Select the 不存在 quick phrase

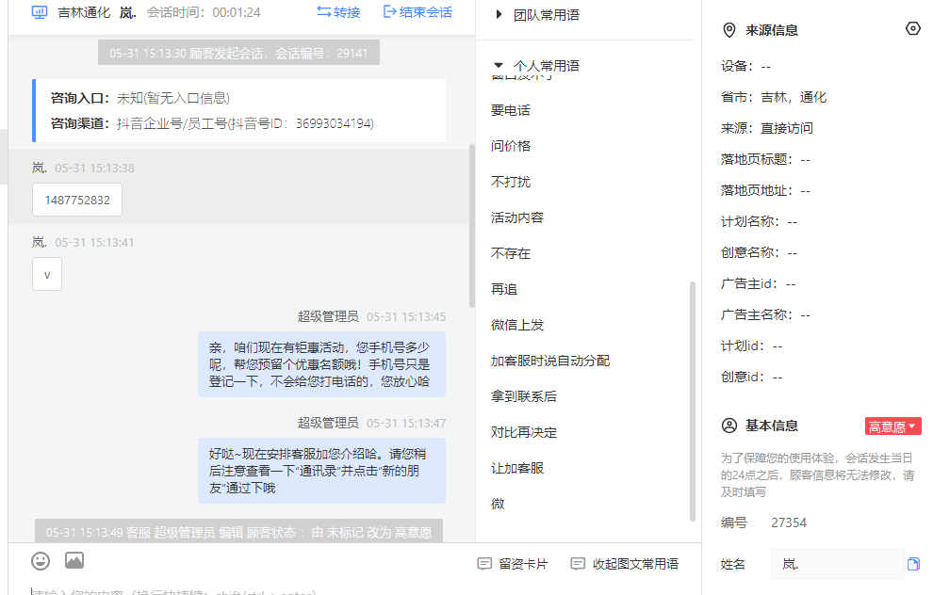click(511, 253)
